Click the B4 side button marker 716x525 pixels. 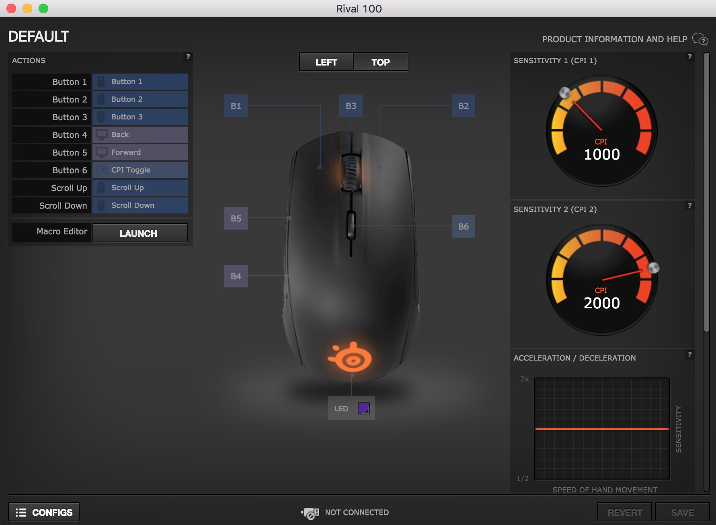click(236, 277)
